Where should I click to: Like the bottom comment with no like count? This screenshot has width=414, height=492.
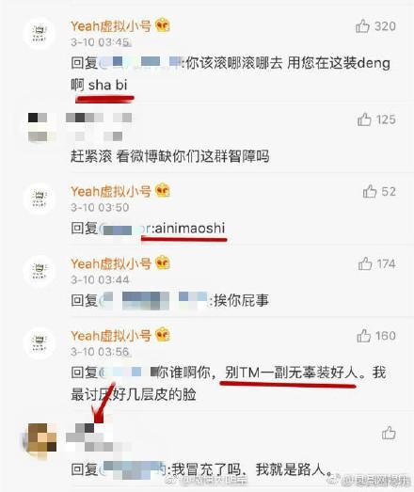(x=389, y=433)
